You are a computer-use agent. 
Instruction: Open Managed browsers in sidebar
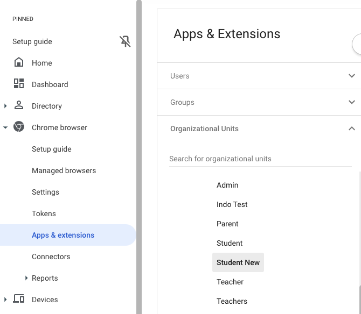(64, 170)
